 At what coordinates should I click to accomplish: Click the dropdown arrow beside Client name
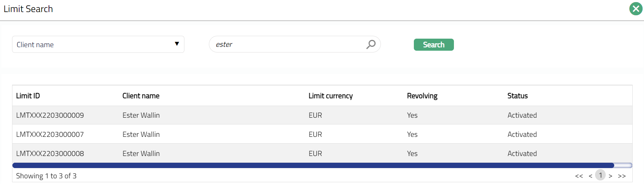pyautogui.click(x=177, y=44)
